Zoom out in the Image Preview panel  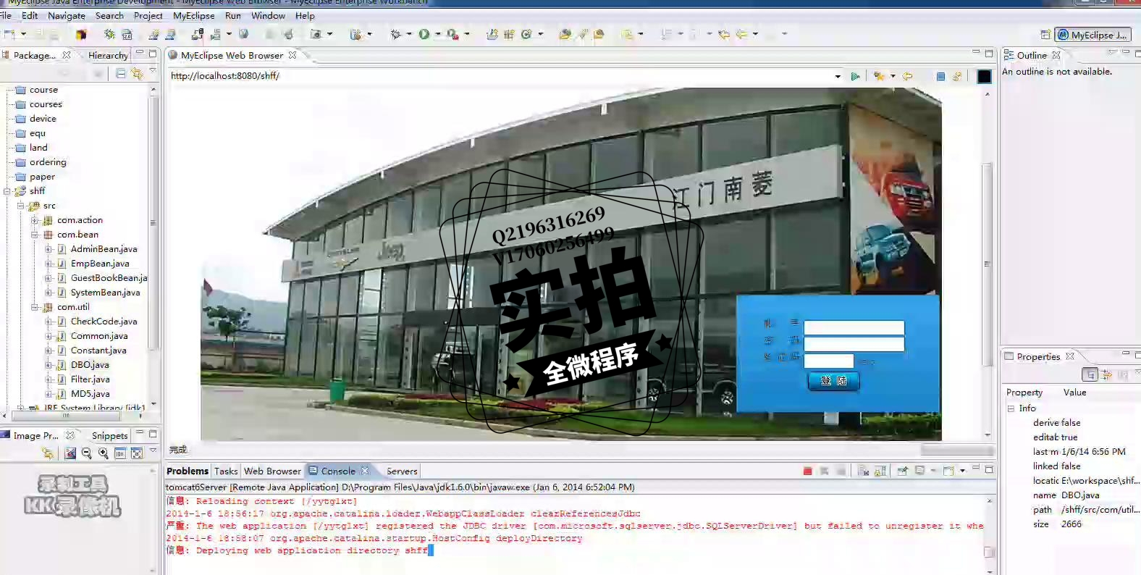87,453
